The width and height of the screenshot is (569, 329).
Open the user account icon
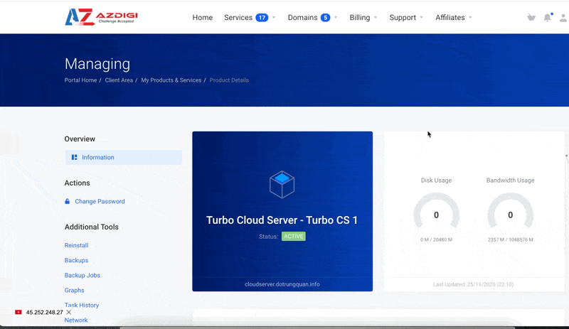563,18
